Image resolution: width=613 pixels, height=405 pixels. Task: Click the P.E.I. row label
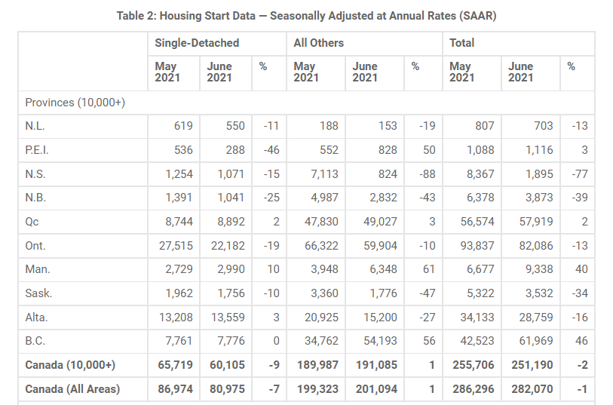coord(37,150)
